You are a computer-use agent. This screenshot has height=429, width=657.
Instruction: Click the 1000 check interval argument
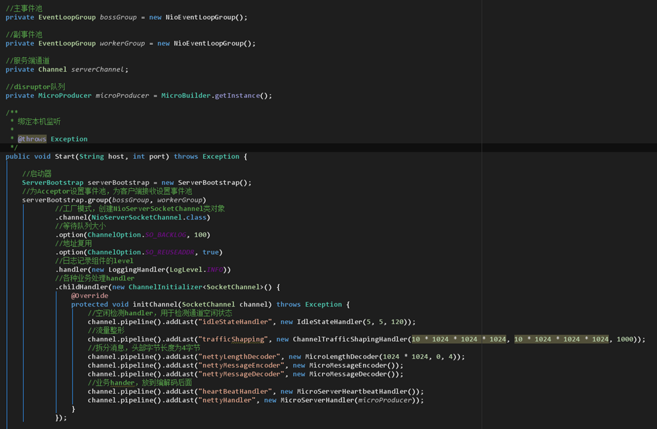coord(625,339)
